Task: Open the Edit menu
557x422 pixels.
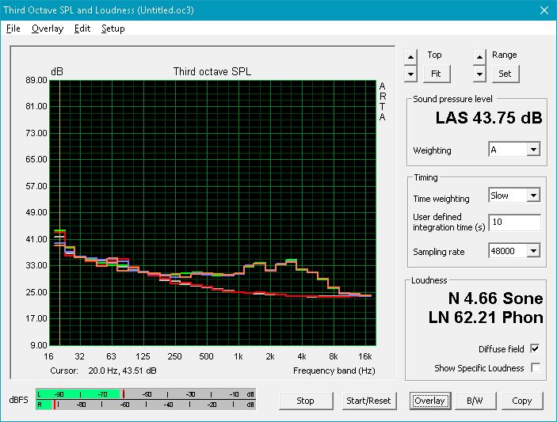Action: pyautogui.click(x=82, y=29)
